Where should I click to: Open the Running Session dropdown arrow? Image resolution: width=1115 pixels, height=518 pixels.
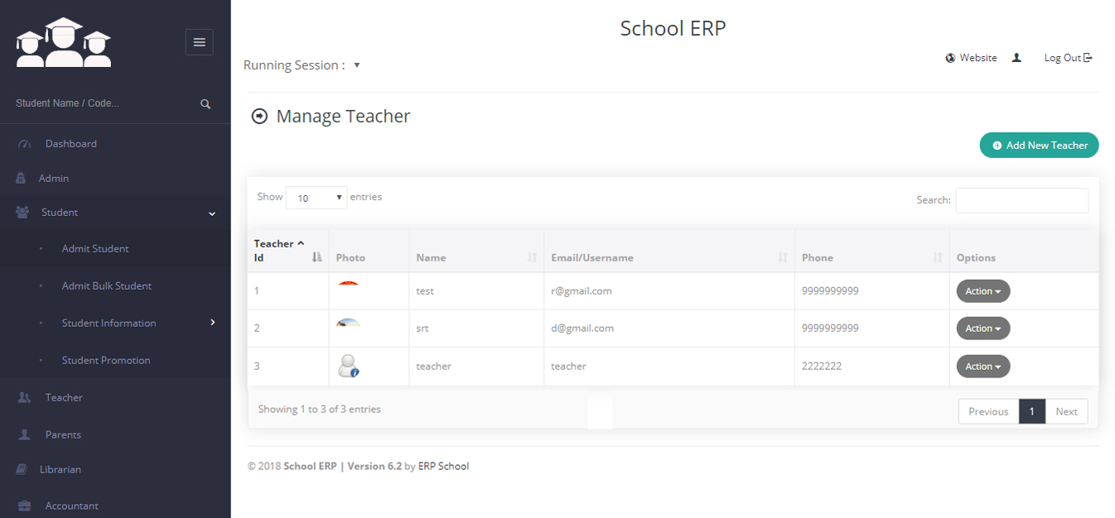point(357,65)
